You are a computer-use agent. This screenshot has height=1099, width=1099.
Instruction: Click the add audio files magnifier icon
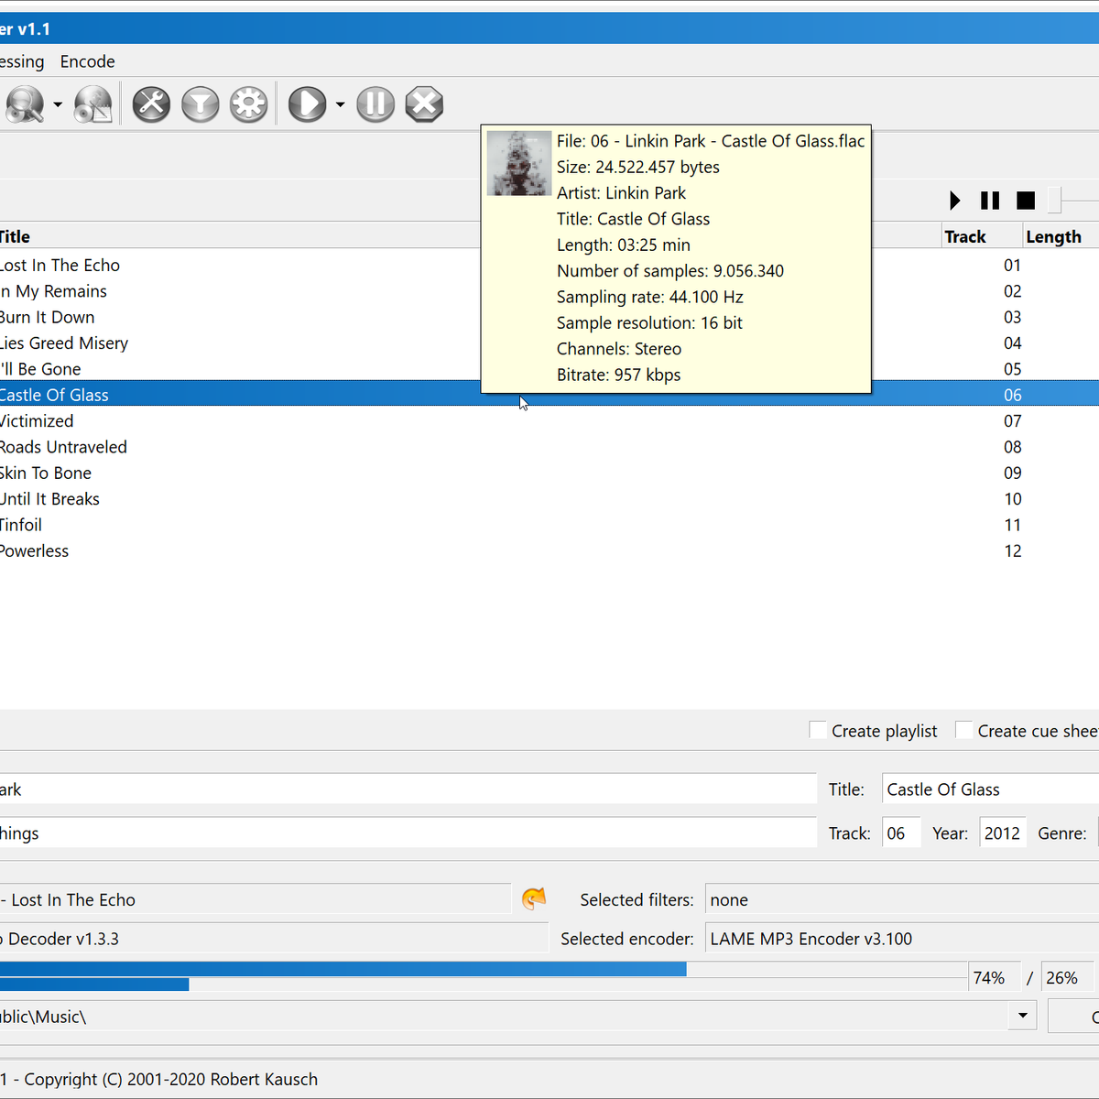24,104
